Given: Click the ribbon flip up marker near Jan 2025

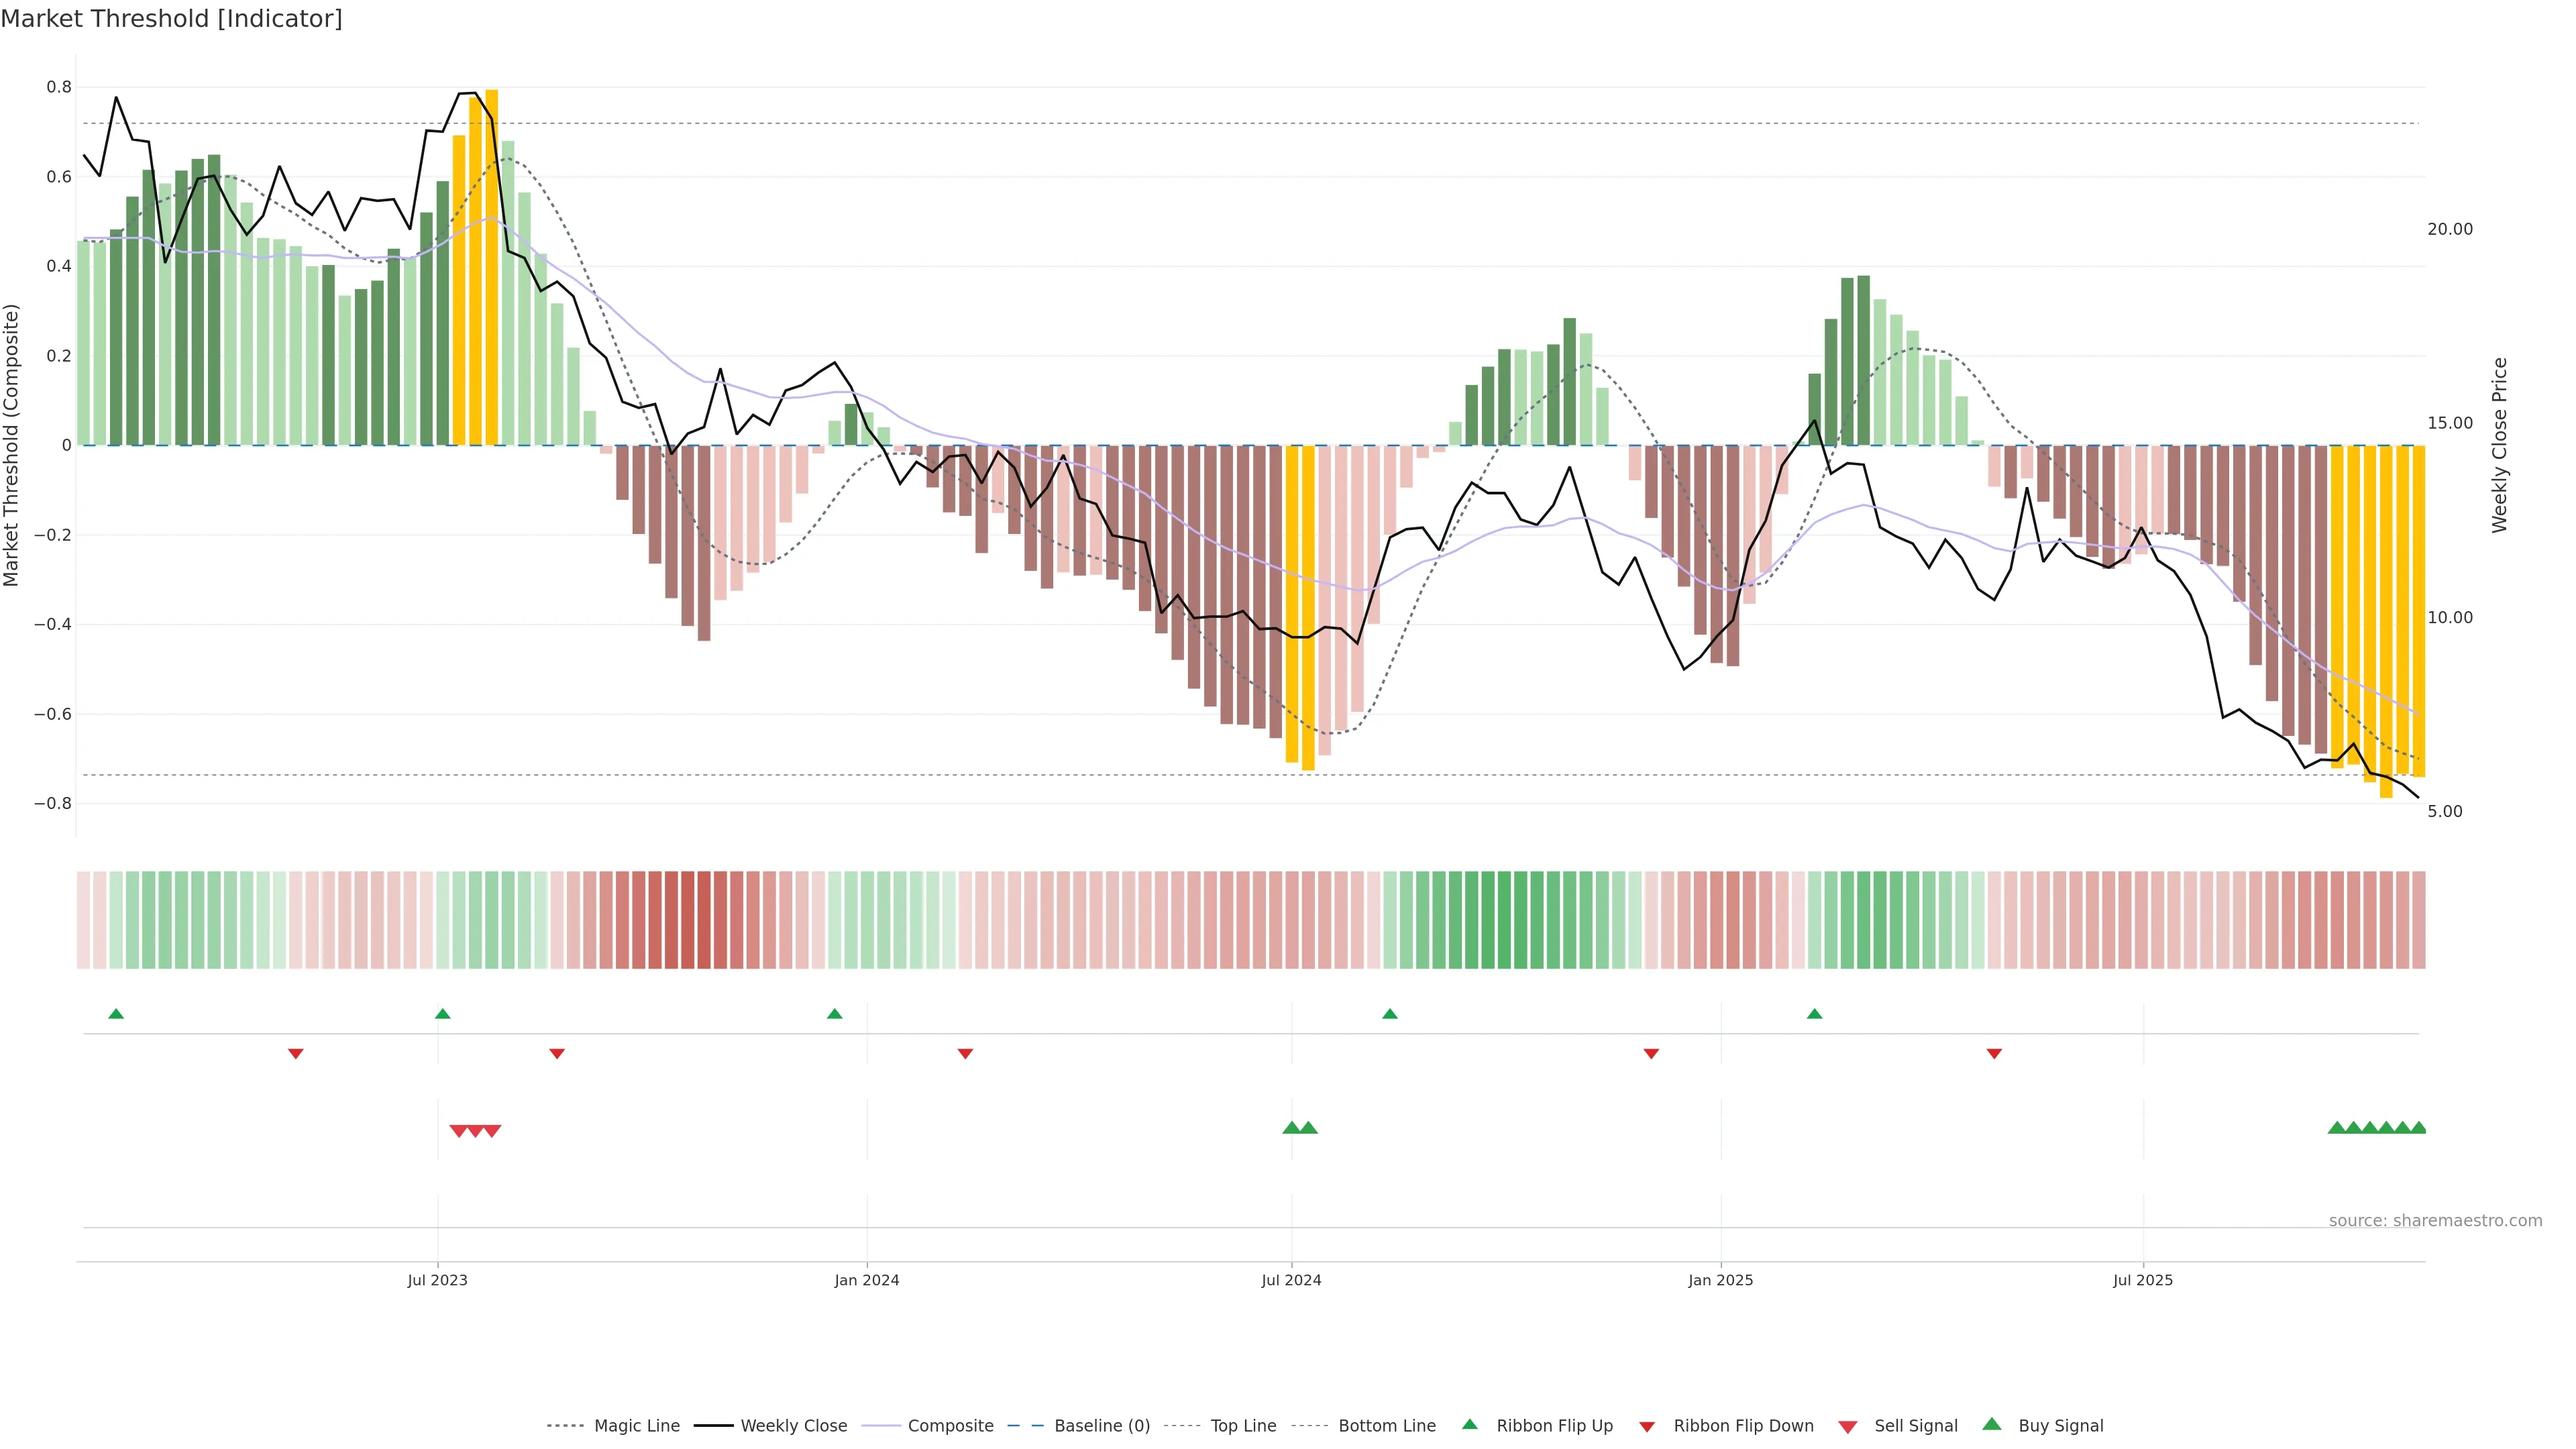Looking at the screenshot, I should tap(1814, 1014).
